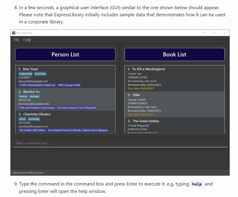Minimize the ExpressLibrary window

[x=205, y=33]
